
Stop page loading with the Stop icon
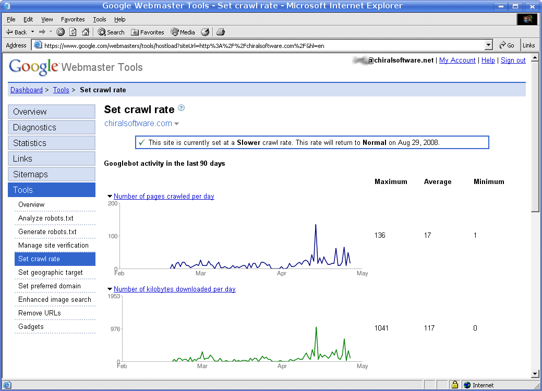tap(61, 32)
